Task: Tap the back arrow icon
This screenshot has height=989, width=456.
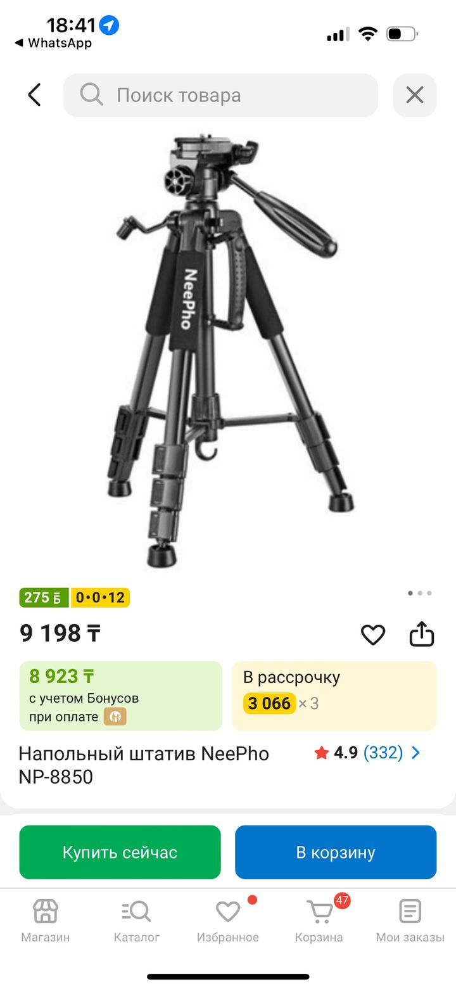Action: pos(34,95)
